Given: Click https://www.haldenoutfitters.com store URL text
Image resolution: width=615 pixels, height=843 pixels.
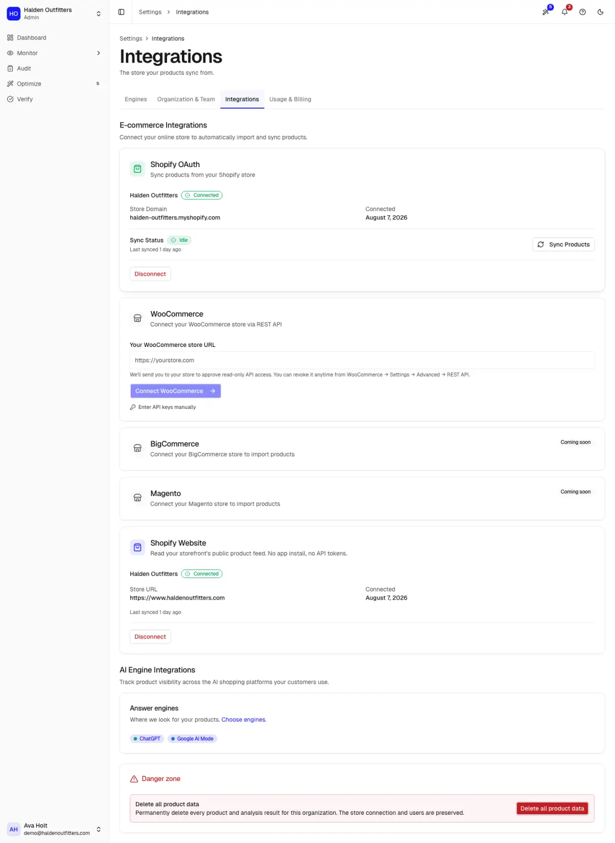Looking at the screenshot, I should (177, 598).
